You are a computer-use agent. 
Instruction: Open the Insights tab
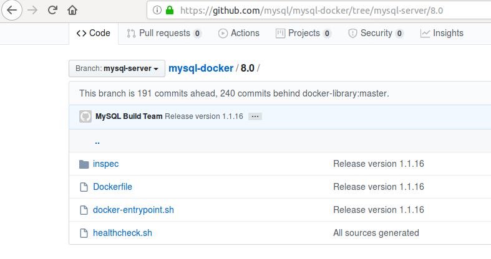pyautogui.click(x=442, y=33)
